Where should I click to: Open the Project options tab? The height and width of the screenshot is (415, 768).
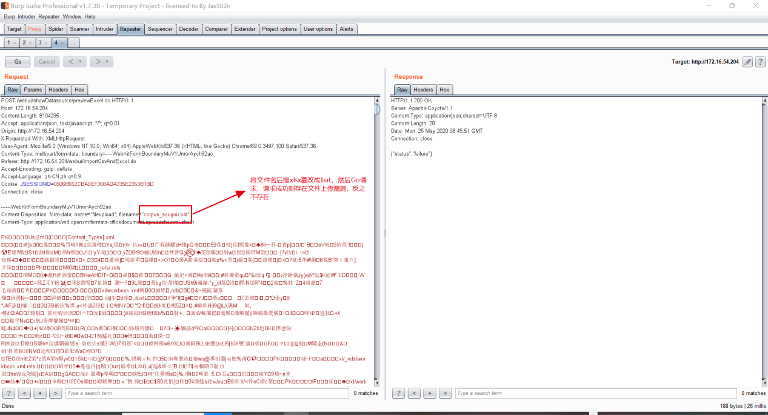click(x=279, y=29)
